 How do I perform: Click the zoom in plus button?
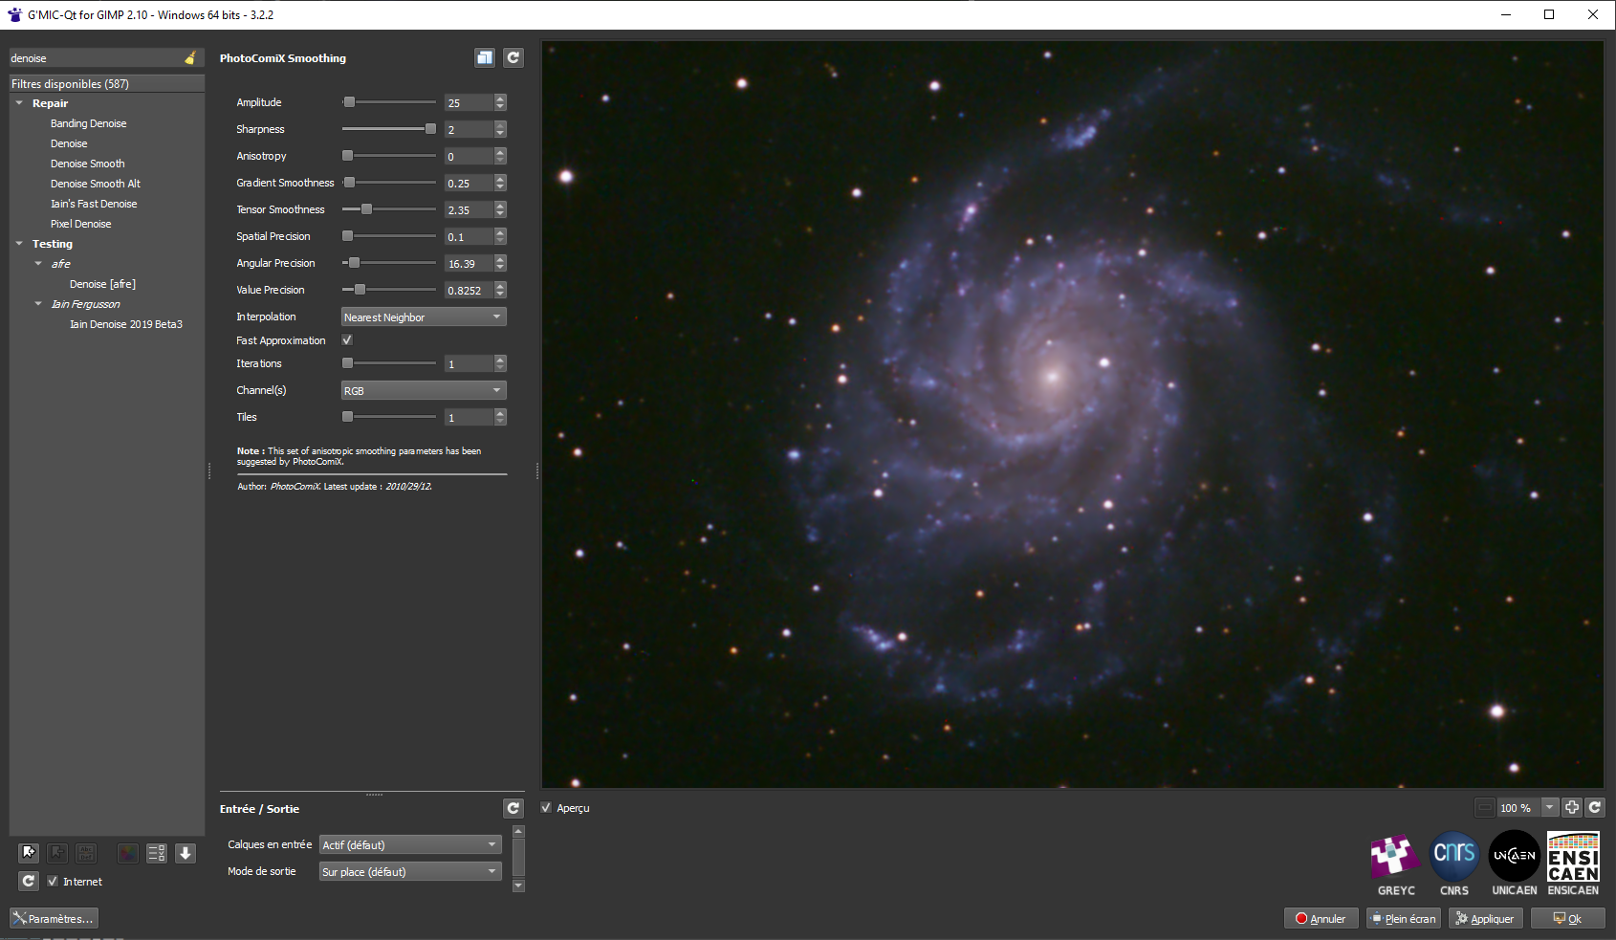coord(1572,808)
